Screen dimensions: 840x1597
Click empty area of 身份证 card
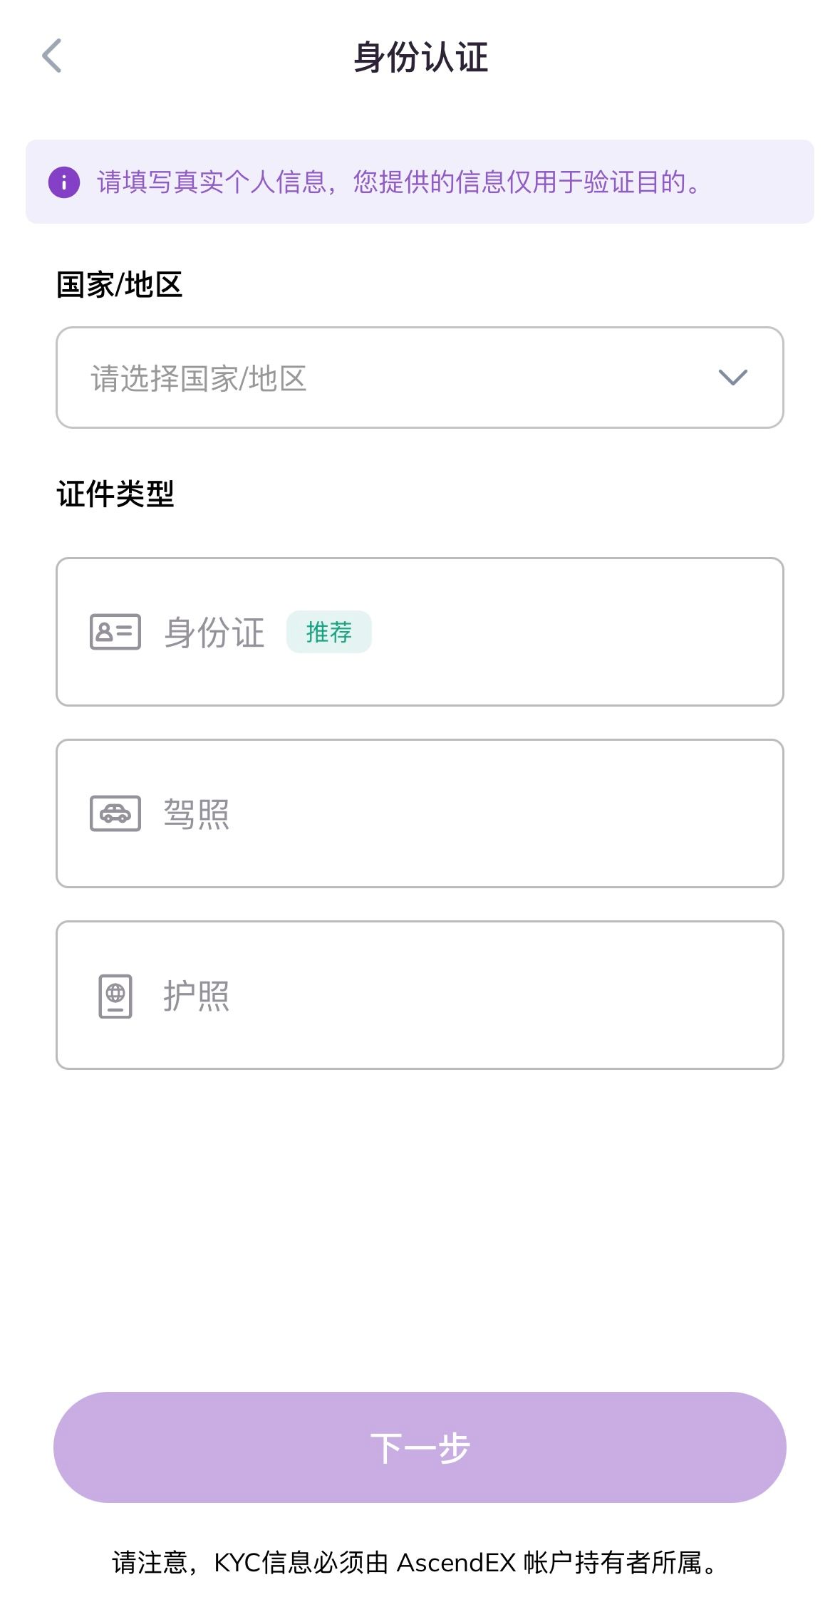570,632
